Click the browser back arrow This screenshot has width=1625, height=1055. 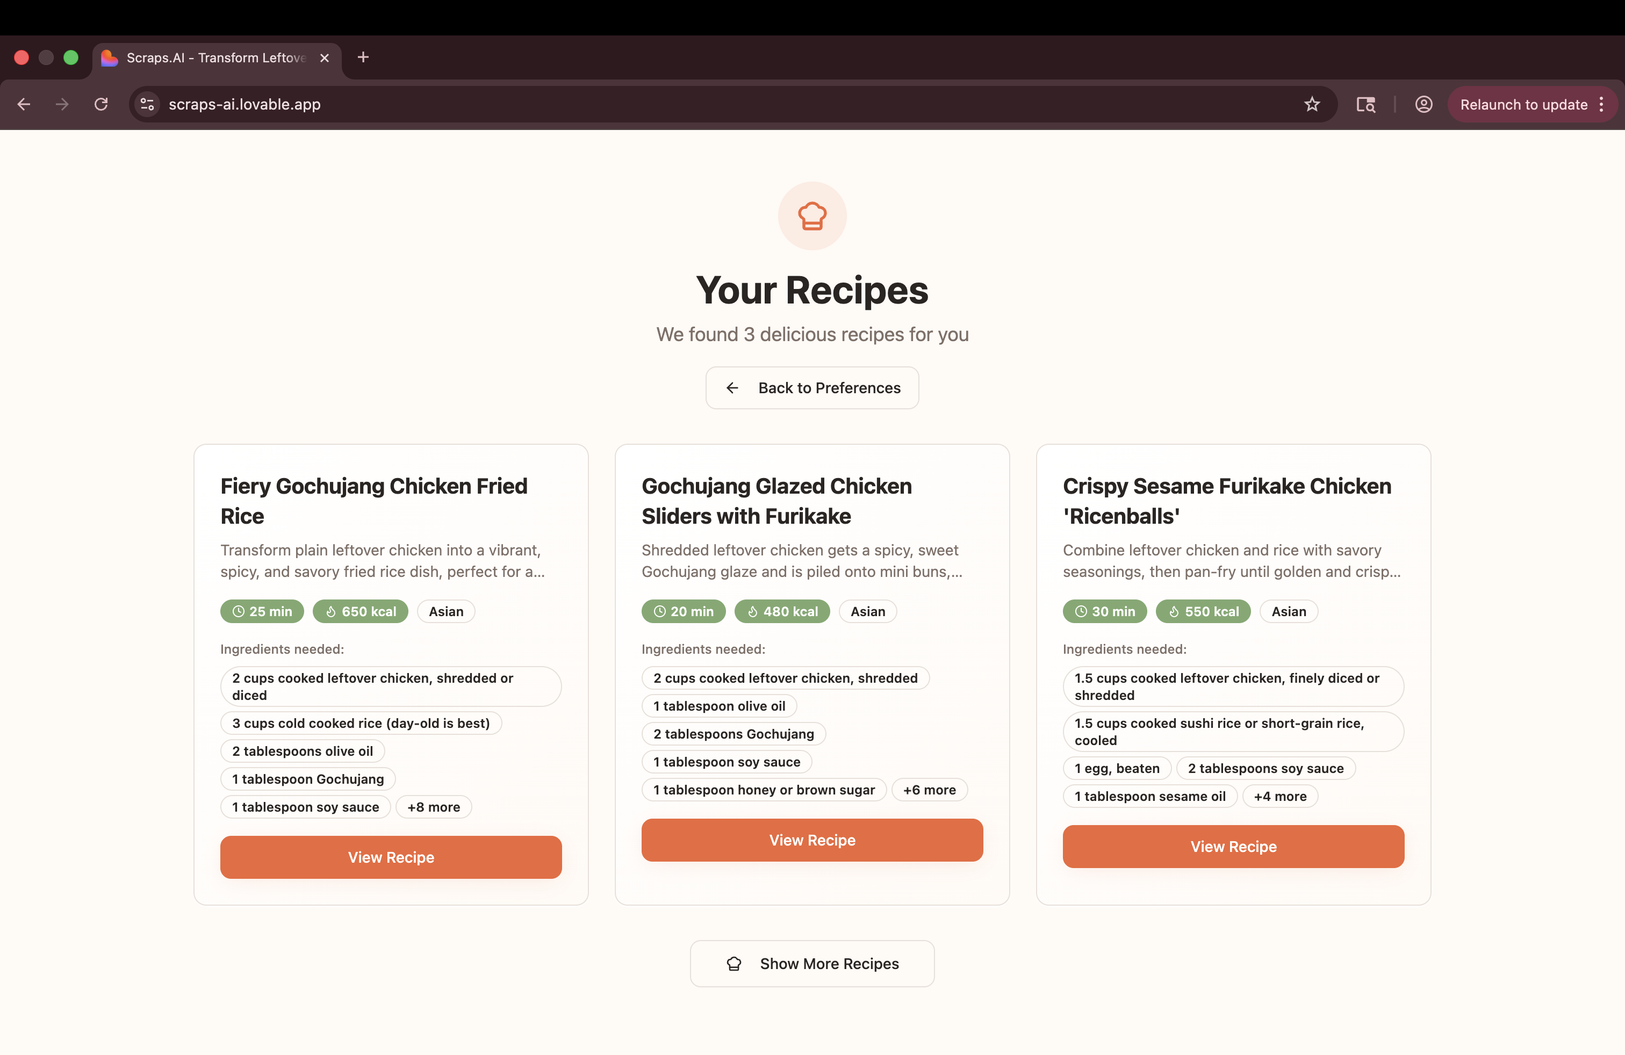(24, 104)
